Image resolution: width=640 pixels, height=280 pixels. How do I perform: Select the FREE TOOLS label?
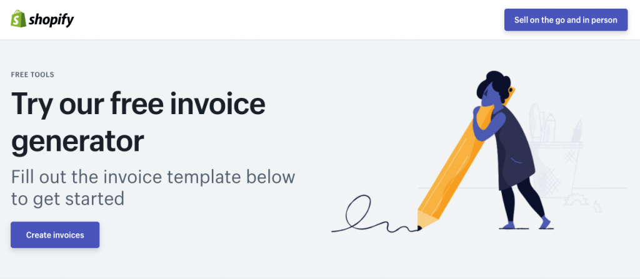(32, 75)
